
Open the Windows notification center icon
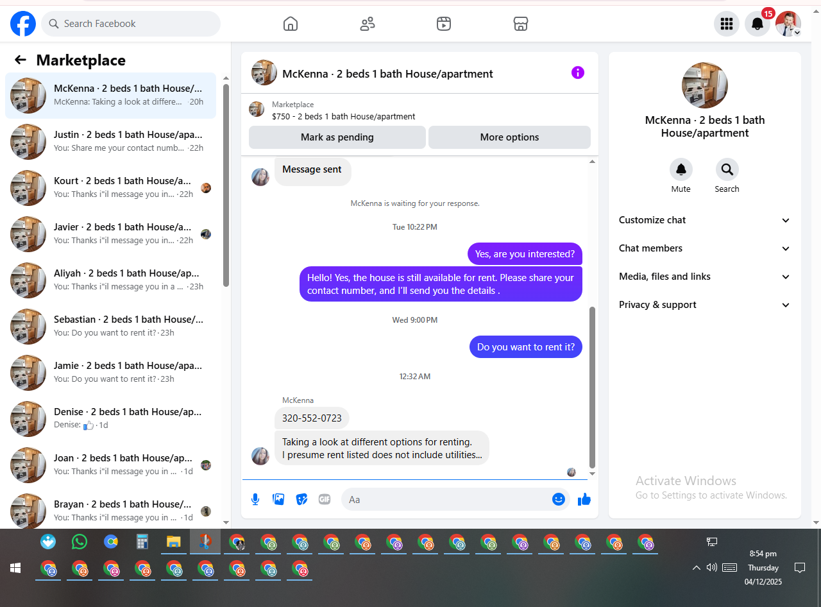[800, 567]
